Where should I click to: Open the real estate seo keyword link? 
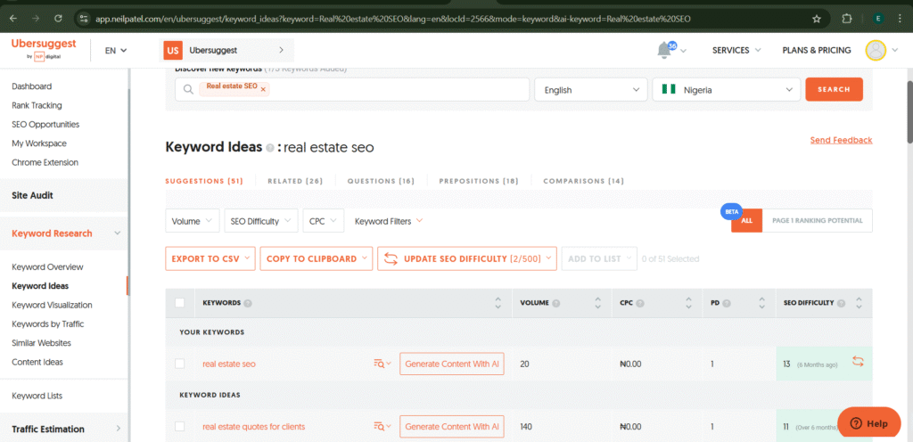pos(229,364)
